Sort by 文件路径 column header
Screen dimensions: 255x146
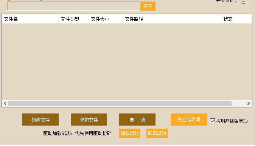[172, 19]
